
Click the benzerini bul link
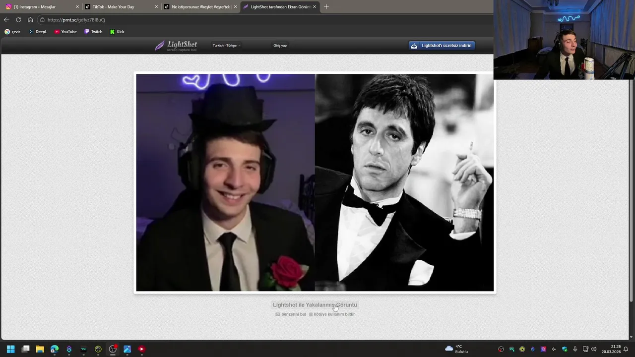point(291,314)
